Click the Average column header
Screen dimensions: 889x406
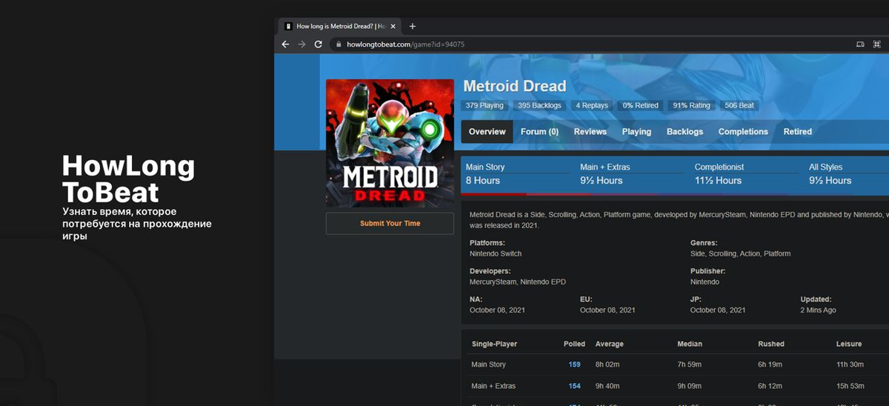point(609,344)
